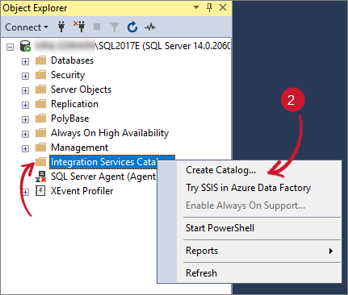Screen dimensions: 348x295
Task: Select the Security tree label
Action: tap(68, 75)
